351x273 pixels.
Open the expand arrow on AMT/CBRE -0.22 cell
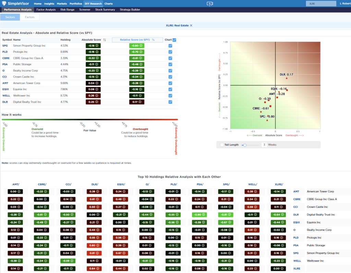[x=46, y=191]
